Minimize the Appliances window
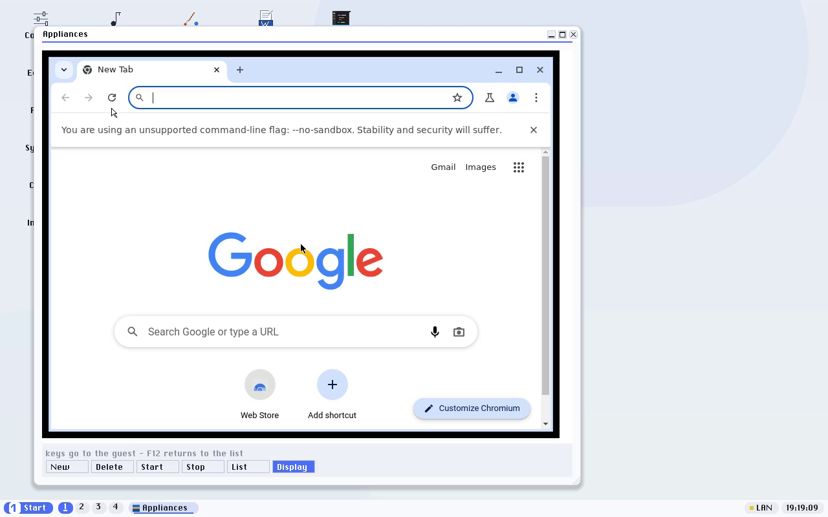 [551, 34]
